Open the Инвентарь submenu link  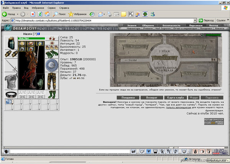coord(133,28)
